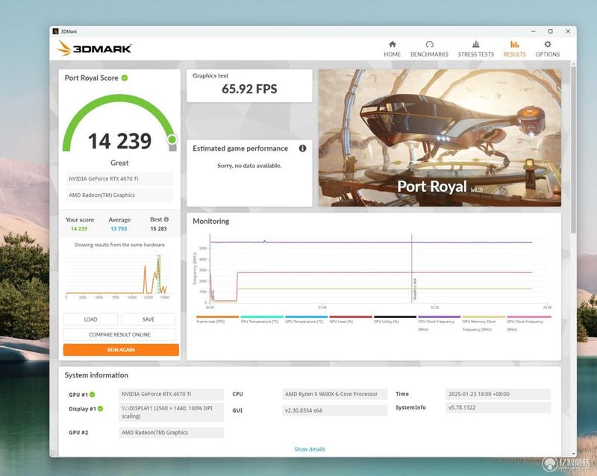Click the Estimated game performance heading
The height and width of the screenshot is (476, 597).
click(x=240, y=148)
